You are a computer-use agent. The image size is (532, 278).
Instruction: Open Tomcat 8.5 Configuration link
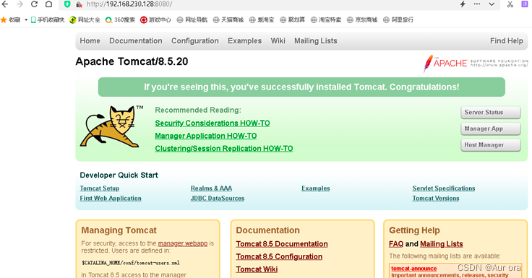[x=279, y=256]
